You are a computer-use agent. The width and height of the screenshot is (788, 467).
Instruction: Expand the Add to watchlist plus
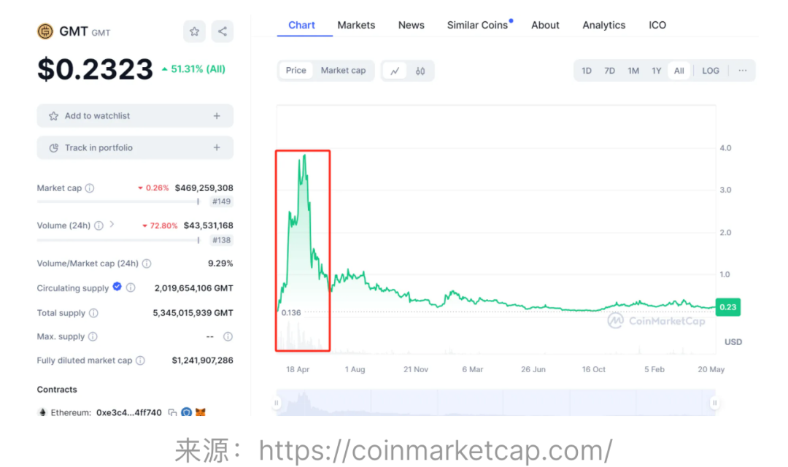click(x=217, y=116)
